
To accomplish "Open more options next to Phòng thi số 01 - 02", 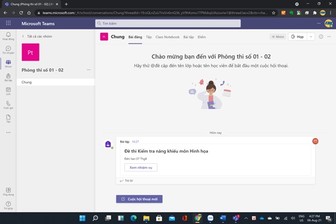I will [88, 70].
